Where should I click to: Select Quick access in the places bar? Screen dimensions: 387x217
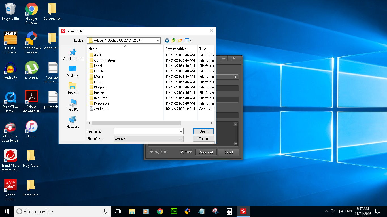click(x=73, y=54)
